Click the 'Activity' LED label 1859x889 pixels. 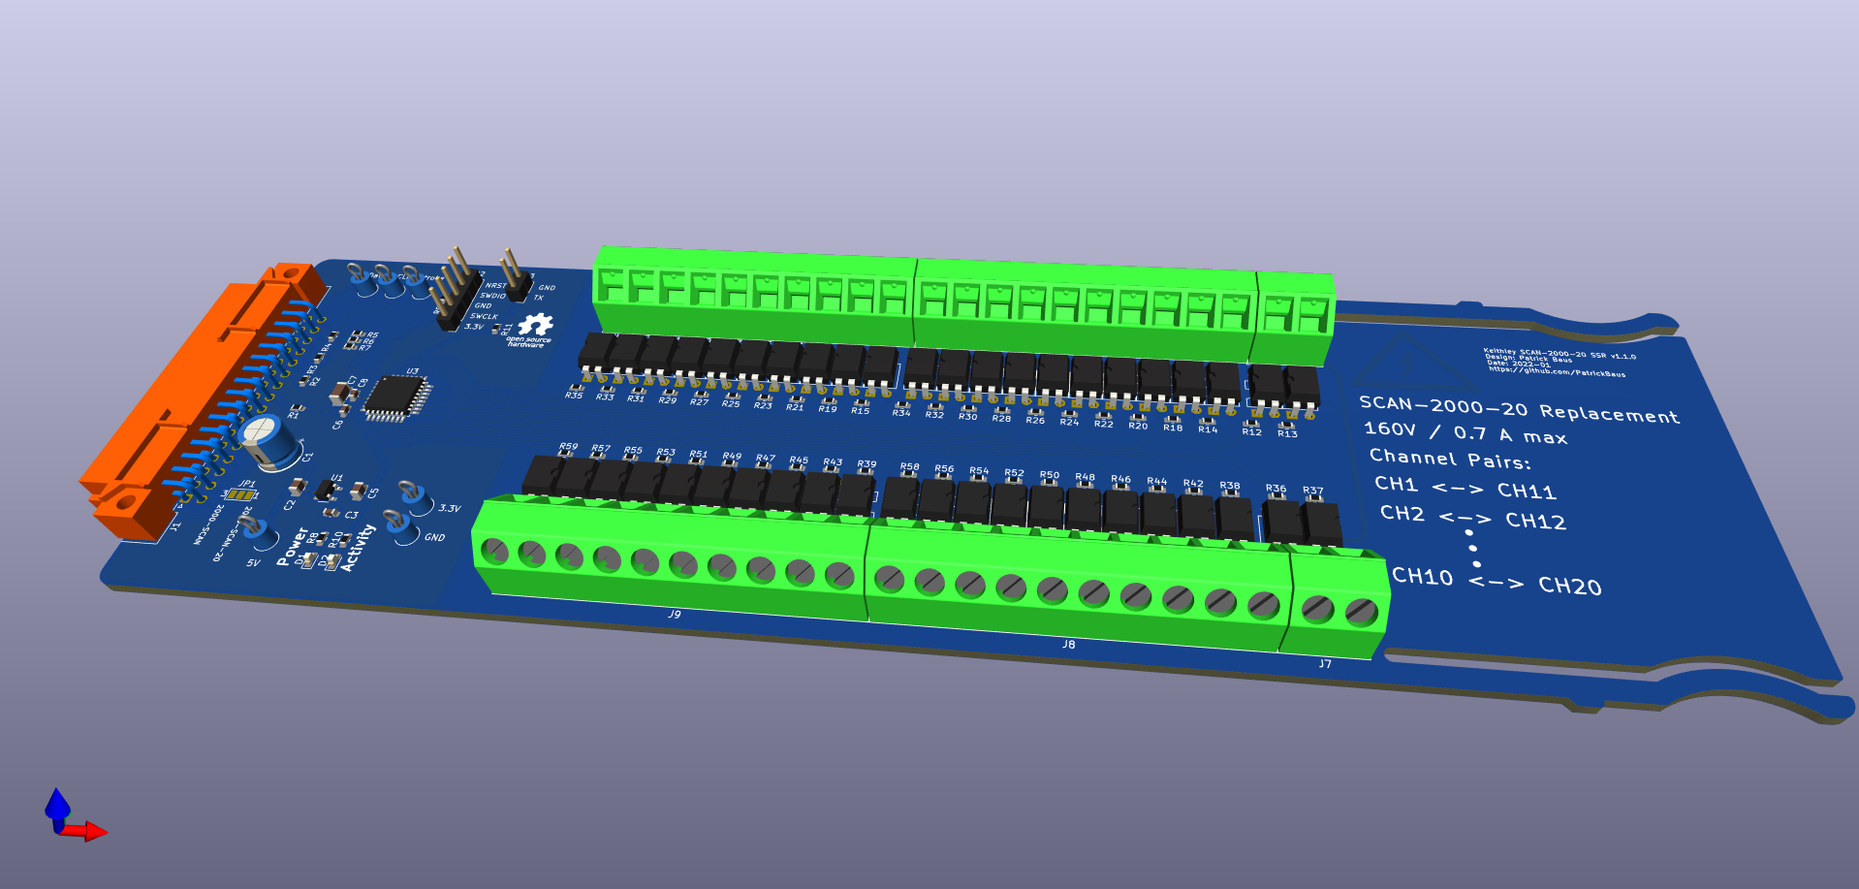pos(358,547)
